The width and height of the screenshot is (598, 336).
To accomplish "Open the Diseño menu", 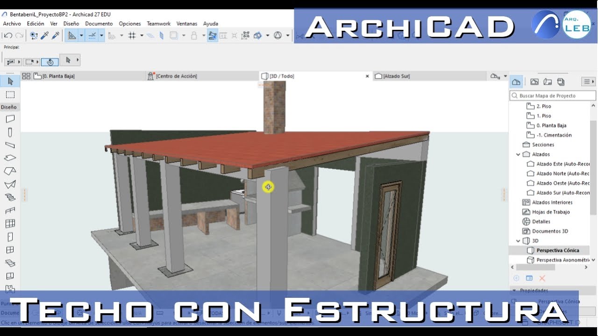I will click(71, 23).
